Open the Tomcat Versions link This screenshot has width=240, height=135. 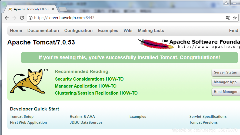click(x=204, y=123)
